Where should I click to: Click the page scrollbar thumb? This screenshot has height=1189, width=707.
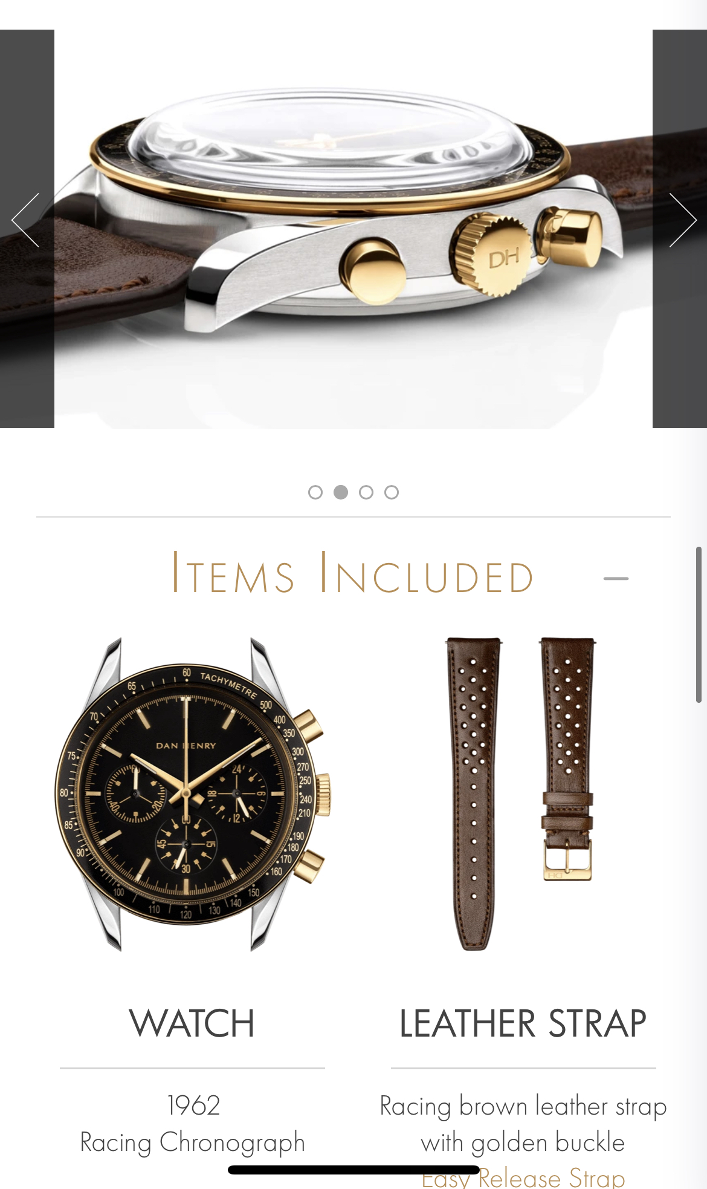tap(699, 625)
